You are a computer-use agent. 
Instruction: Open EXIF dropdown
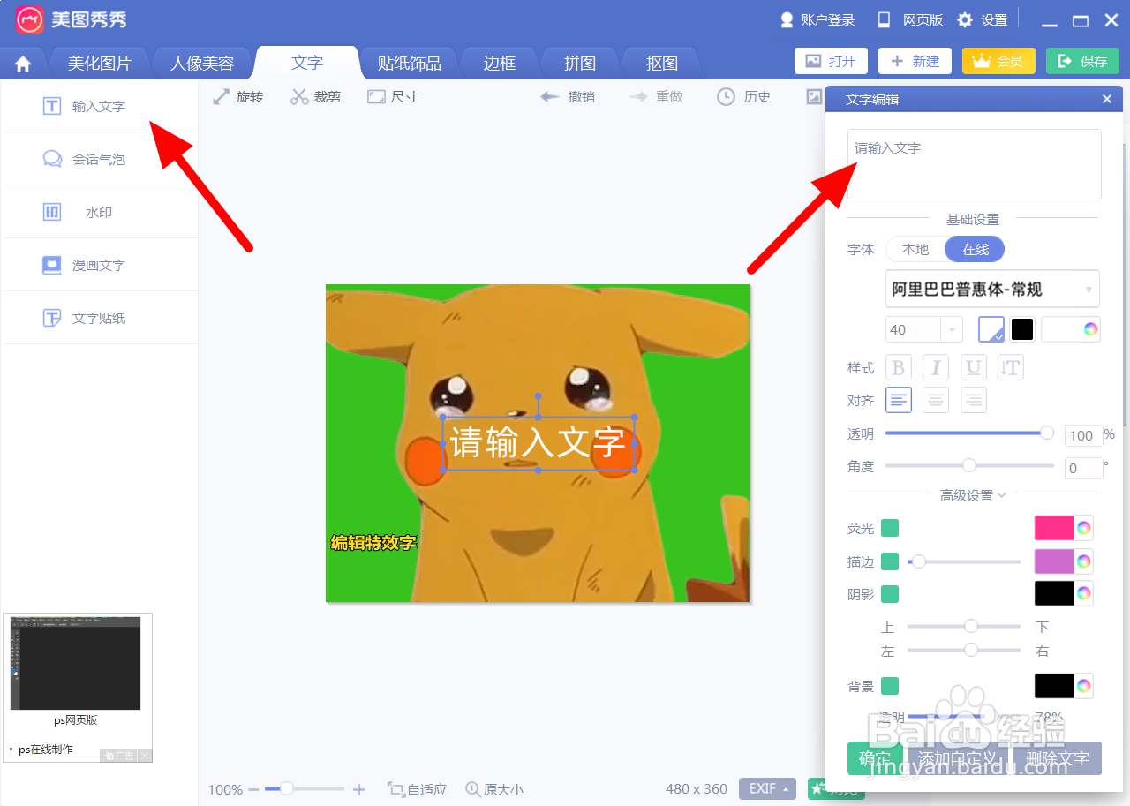[x=767, y=788]
